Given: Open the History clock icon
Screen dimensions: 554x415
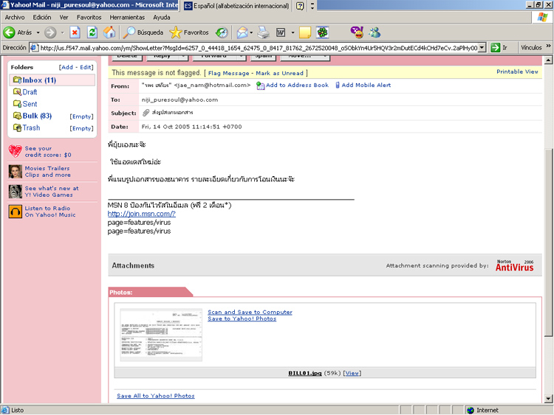Looking at the screenshot, I should coord(222,32).
